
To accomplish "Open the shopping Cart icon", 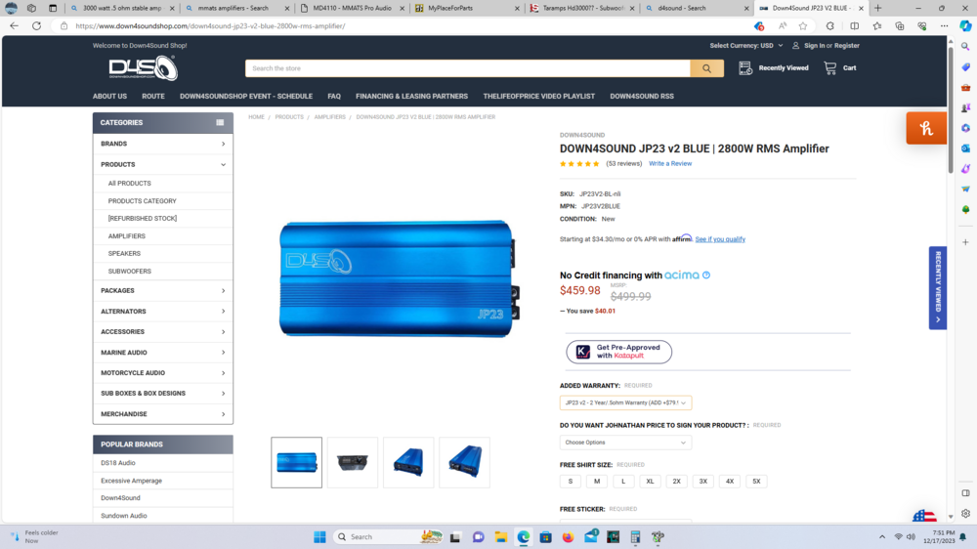I will coord(829,68).
